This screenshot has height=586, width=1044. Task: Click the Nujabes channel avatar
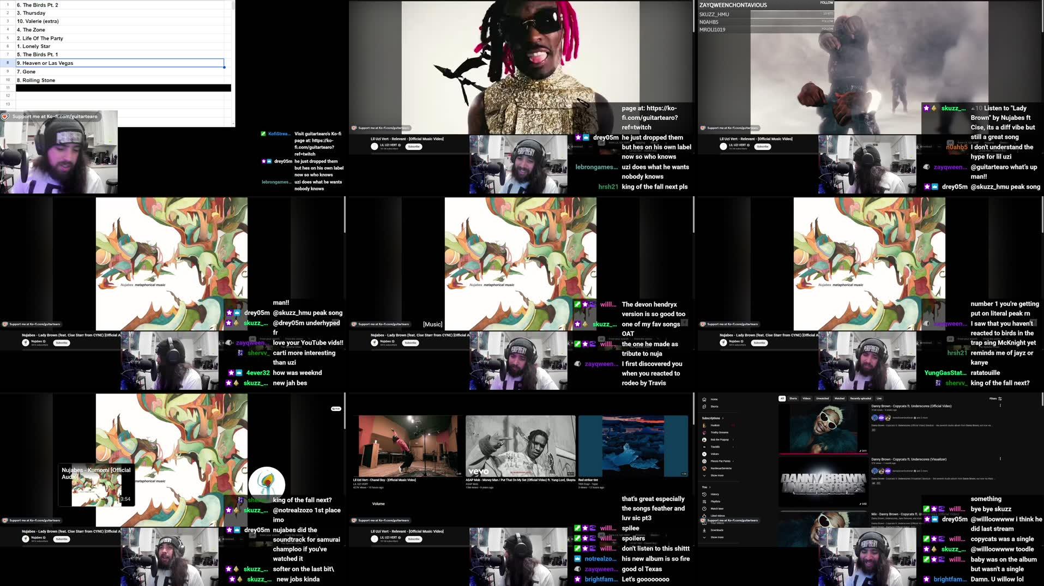click(25, 342)
